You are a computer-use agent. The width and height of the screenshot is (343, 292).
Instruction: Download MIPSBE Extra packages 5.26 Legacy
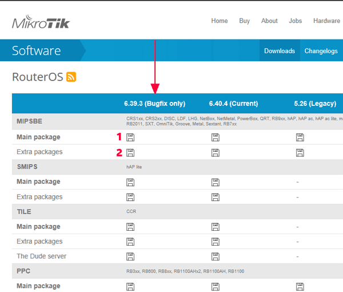[x=300, y=153]
